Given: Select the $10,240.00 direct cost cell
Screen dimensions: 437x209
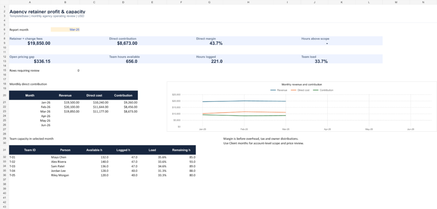Looking at the screenshot, I should 94,102.
